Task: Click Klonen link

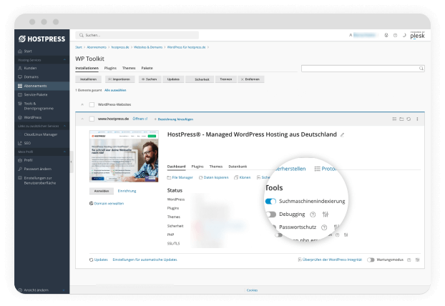Action: (x=243, y=177)
